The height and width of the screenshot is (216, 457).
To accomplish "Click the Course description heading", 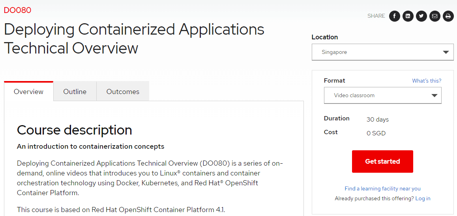I will [74, 130].
